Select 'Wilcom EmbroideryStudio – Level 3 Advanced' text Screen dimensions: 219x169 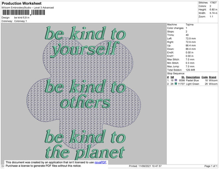[28, 8]
